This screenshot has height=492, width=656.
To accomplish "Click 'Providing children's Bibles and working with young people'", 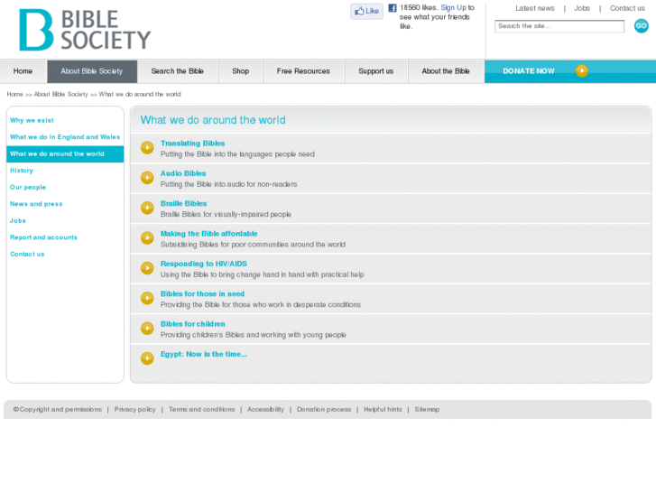I will (254, 336).
